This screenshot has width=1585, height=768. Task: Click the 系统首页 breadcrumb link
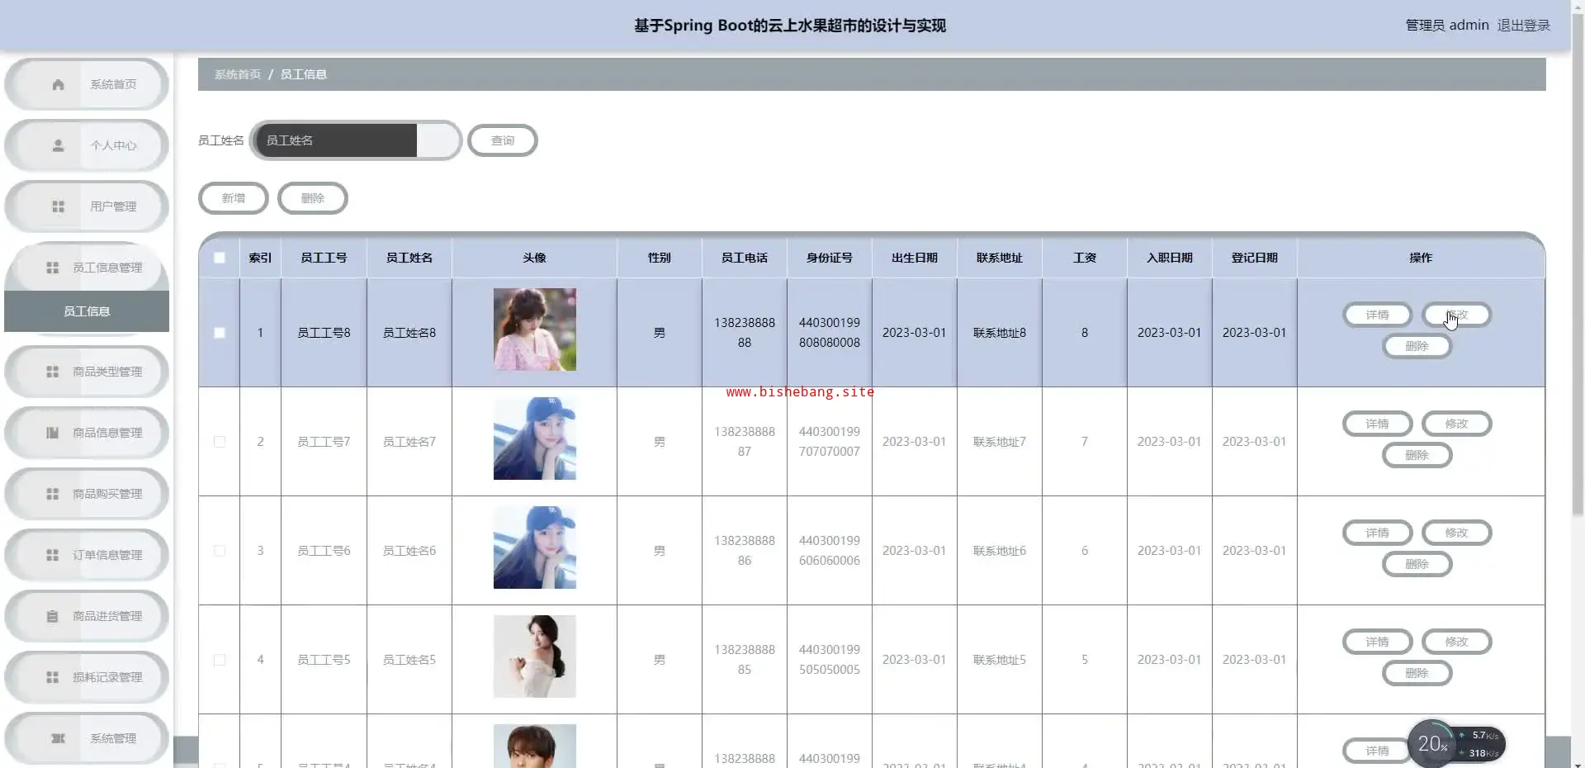[x=238, y=74]
